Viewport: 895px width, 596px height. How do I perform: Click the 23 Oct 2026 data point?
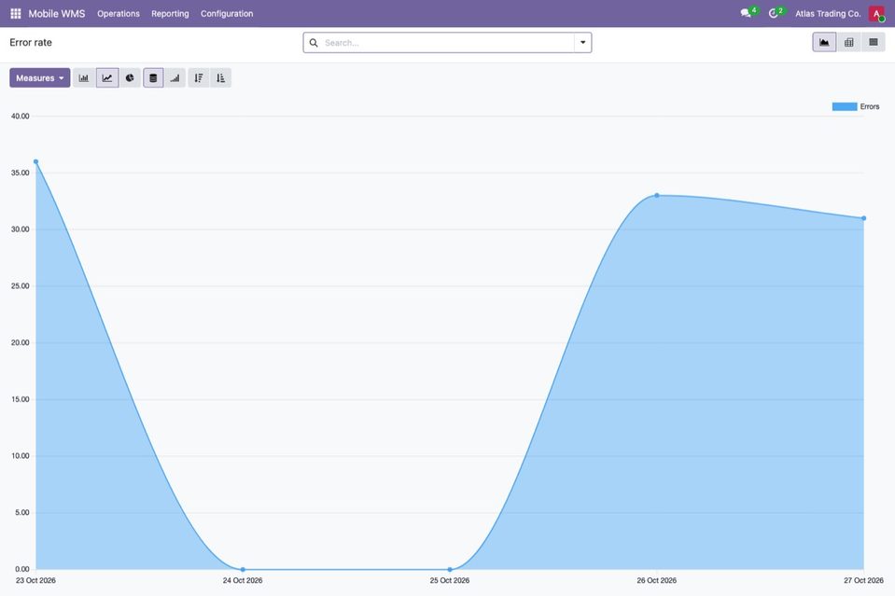[x=36, y=162]
